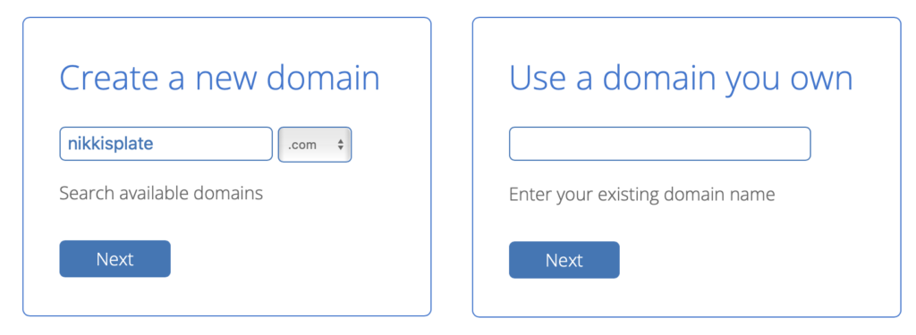Click the word nikkisplate in the input
This screenshot has height=335, width=916.
pos(110,144)
